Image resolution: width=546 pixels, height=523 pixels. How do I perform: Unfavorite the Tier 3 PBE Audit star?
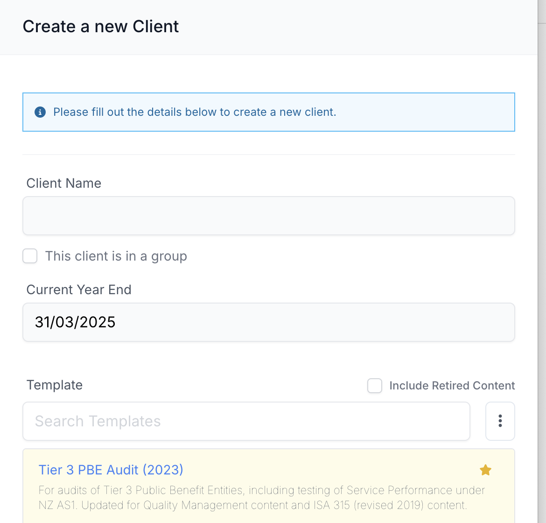[485, 470]
